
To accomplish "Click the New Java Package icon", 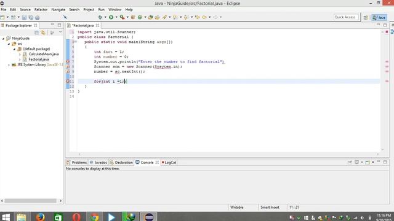I will tap(133, 17).
